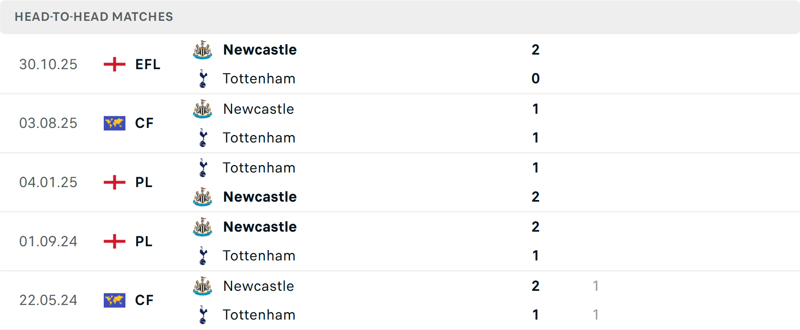Select the England flag next to PL on 01.09.24
Screen dimensions: 800x330
[x=114, y=241]
